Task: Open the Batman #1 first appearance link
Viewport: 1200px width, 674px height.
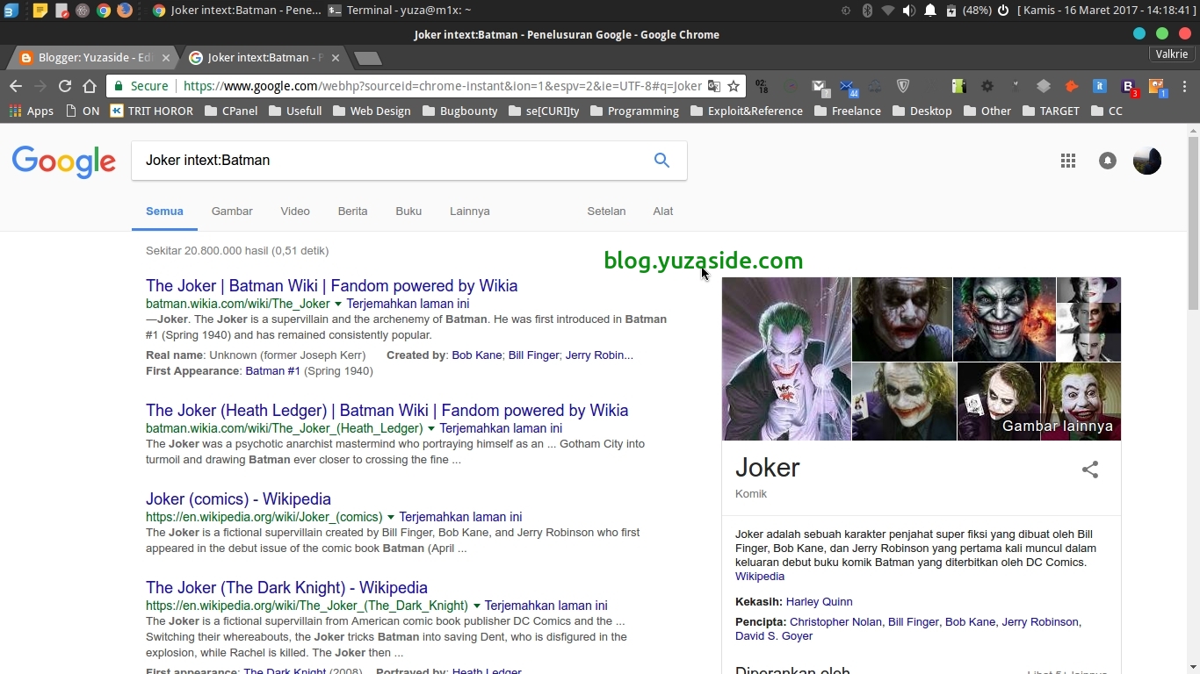Action: (x=272, y=371)
